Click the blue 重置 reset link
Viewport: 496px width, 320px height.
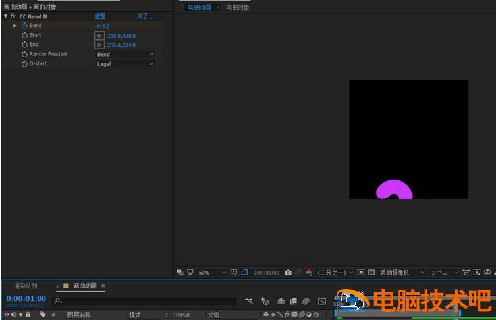click(x=100, y=16)
